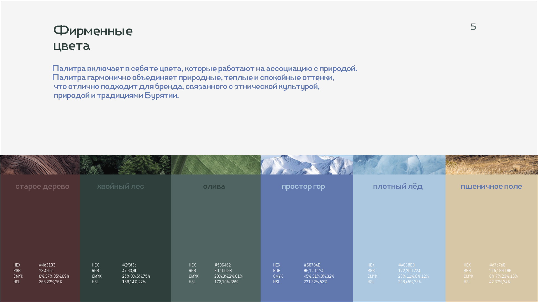
Task: Click the green leaf photo thumbnail
Action: pos(215,165)
